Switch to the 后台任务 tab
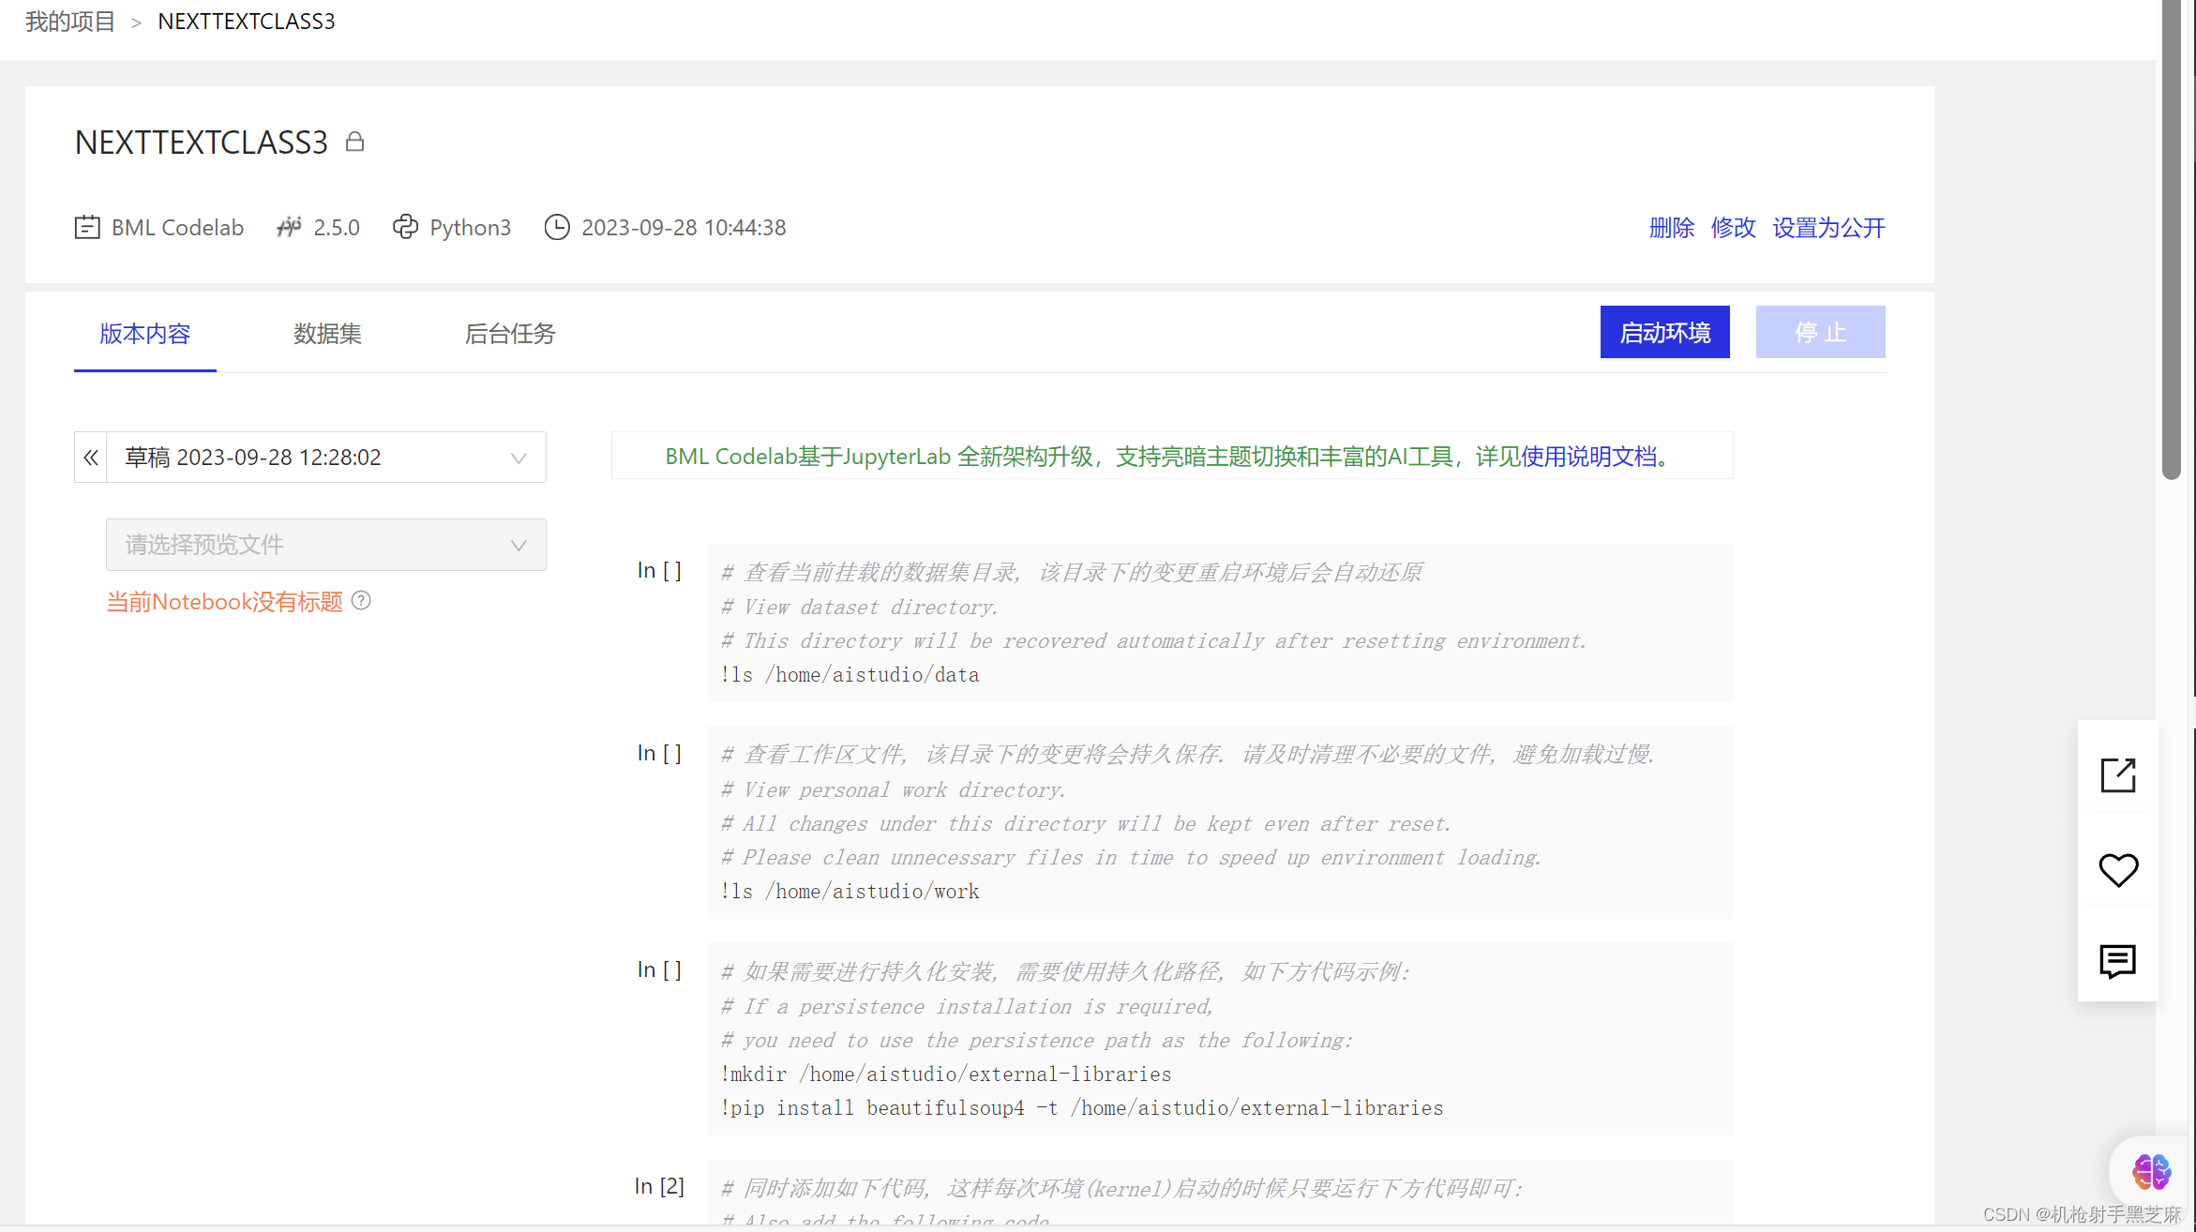This screenshot has height=1232, width=2196. click(510, 334)
